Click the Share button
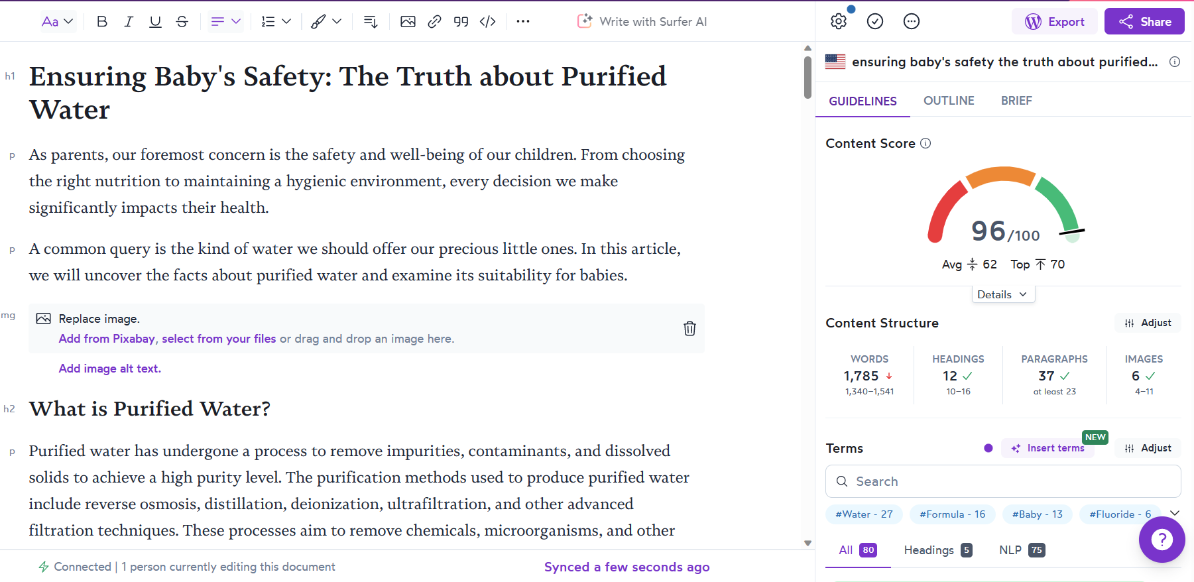 coord(1144,21)
